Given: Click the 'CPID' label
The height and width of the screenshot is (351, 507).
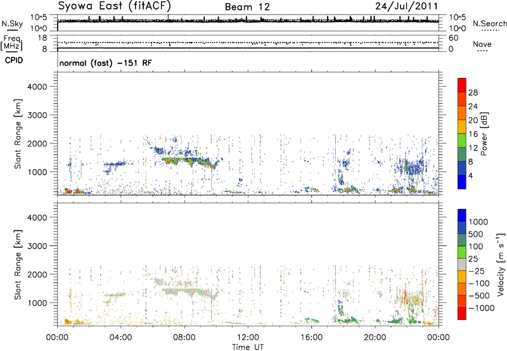Looking at the screenshot, I should tap(14, 60).
